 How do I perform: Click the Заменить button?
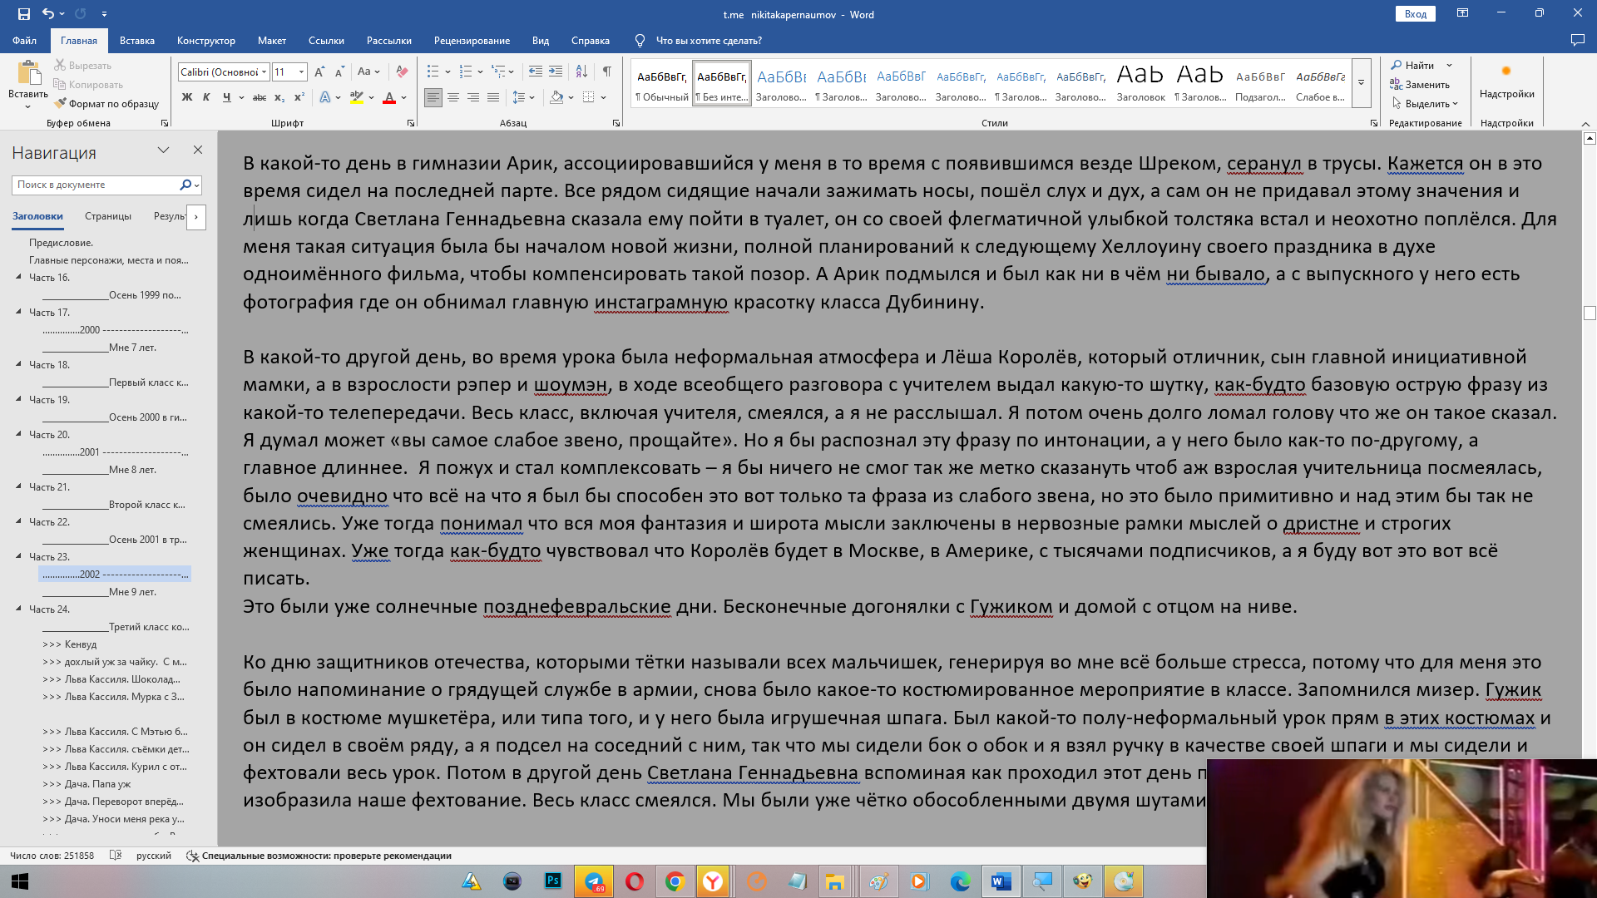[x=1420, y=85]
